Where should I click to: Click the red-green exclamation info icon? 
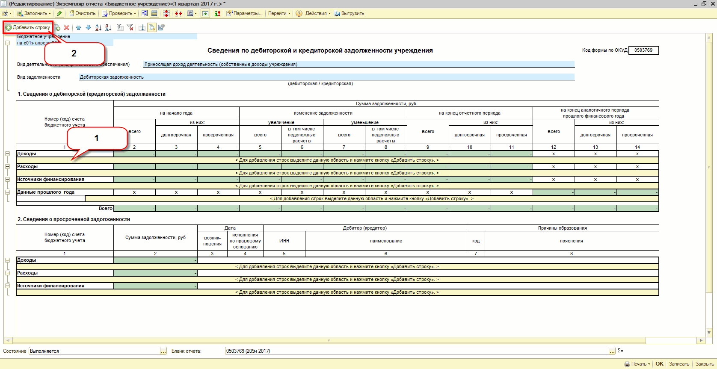click(217, 13)
